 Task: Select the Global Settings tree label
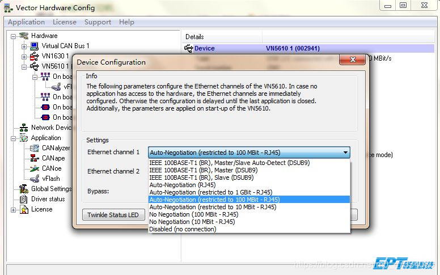[x=52, y=189]
